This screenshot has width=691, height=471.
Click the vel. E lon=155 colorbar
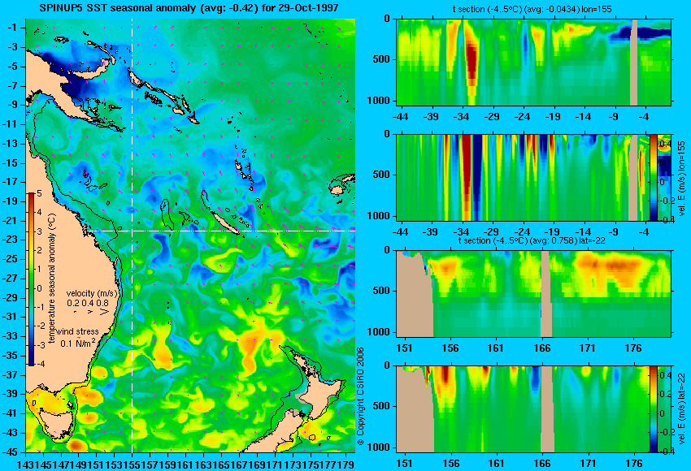[x=654, y=178]
